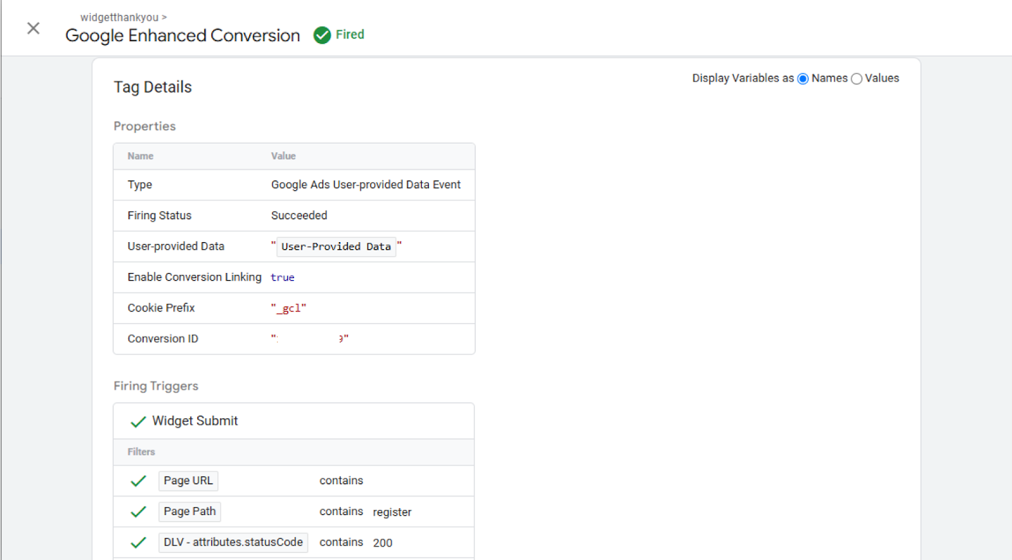Open the DLV - attributes.statusCode variable
This screenshot has width=1012, height=560.
tap(233, 542)
